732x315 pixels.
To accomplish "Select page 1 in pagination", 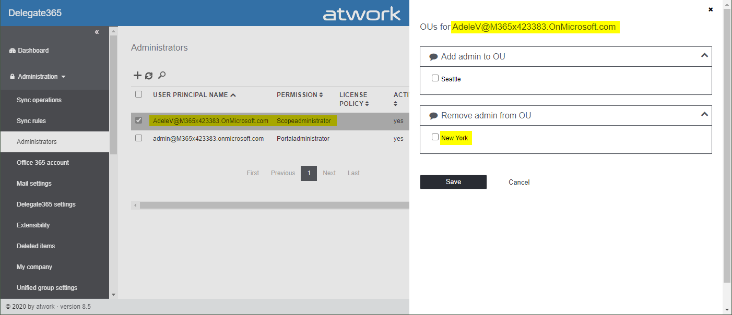I will coord(309,173).
